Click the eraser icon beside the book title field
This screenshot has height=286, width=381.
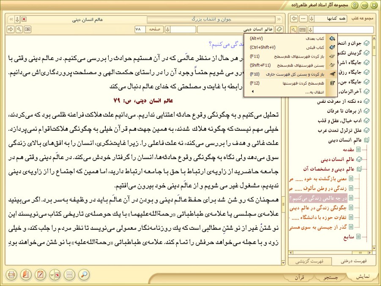coord(280,30)
